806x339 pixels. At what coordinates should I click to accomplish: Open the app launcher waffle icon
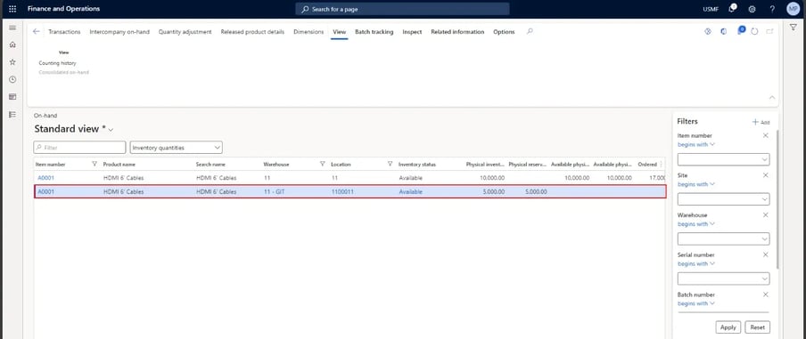(12, 9)
